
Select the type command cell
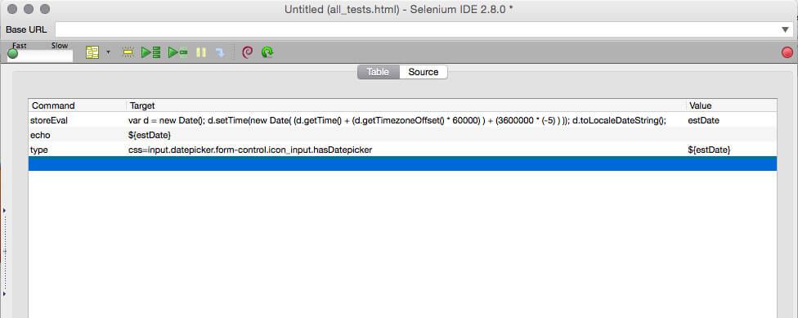pyautogui.click(x=38, y=150)
